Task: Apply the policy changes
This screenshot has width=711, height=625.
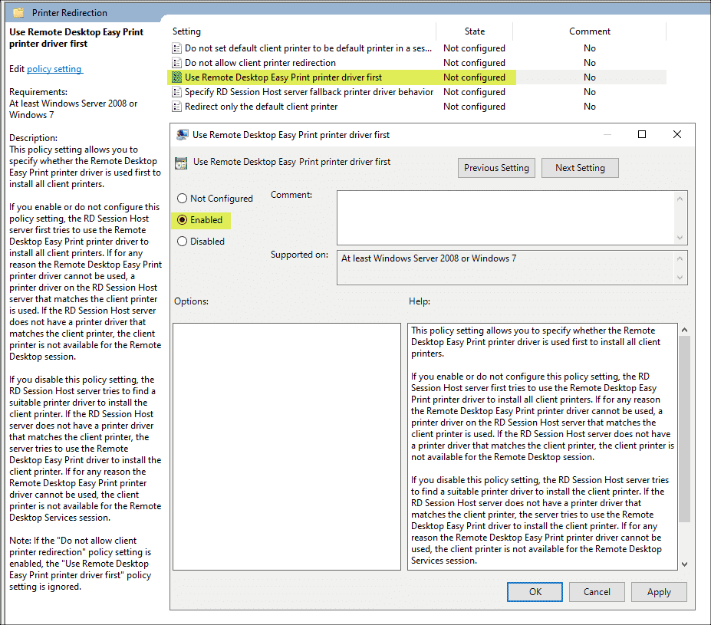Action: 658,591
